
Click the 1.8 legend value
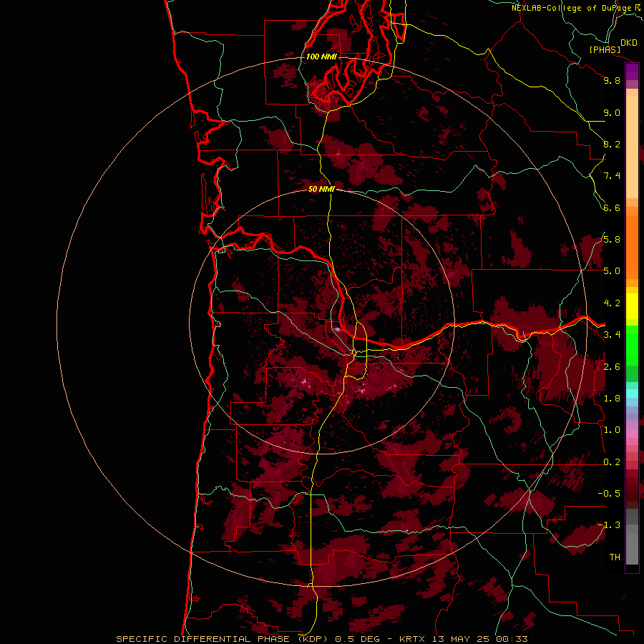coord(612,399)
